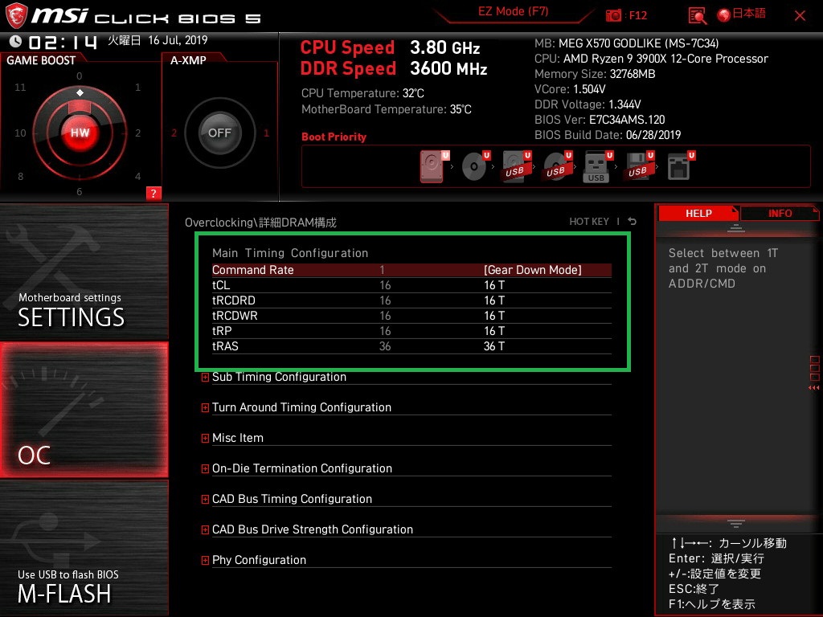
Task: Open the OC overclocking menu
Action: click(84, 410)
